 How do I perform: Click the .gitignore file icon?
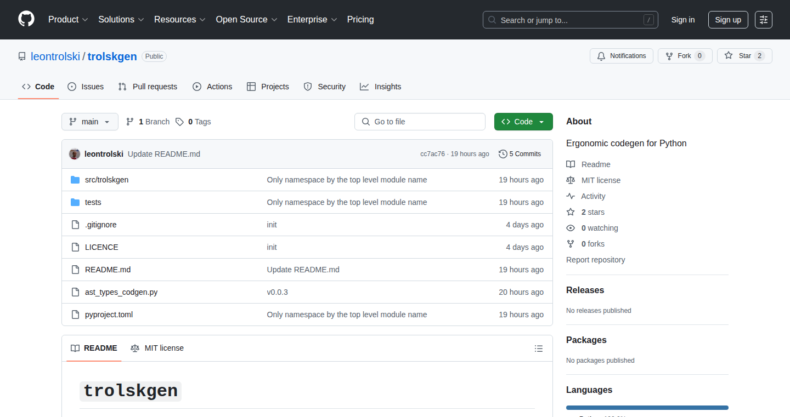click(x=75, y=225)
